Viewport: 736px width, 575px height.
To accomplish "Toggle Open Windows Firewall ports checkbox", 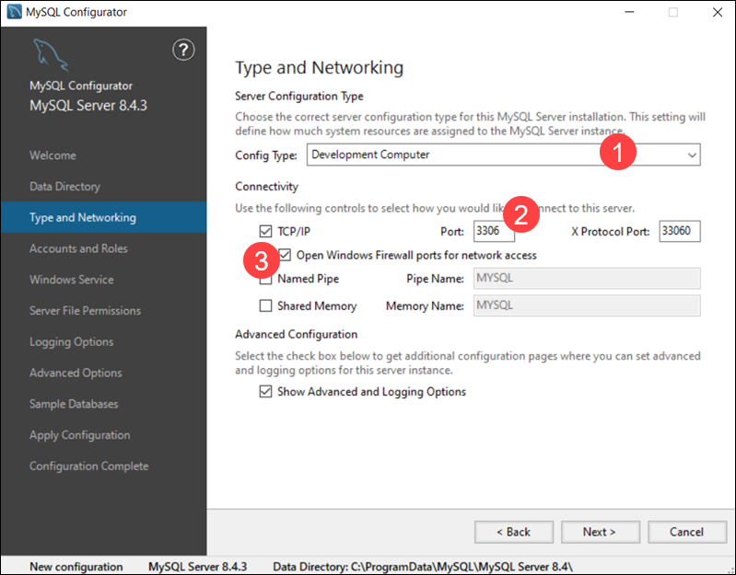I will 286,255.
